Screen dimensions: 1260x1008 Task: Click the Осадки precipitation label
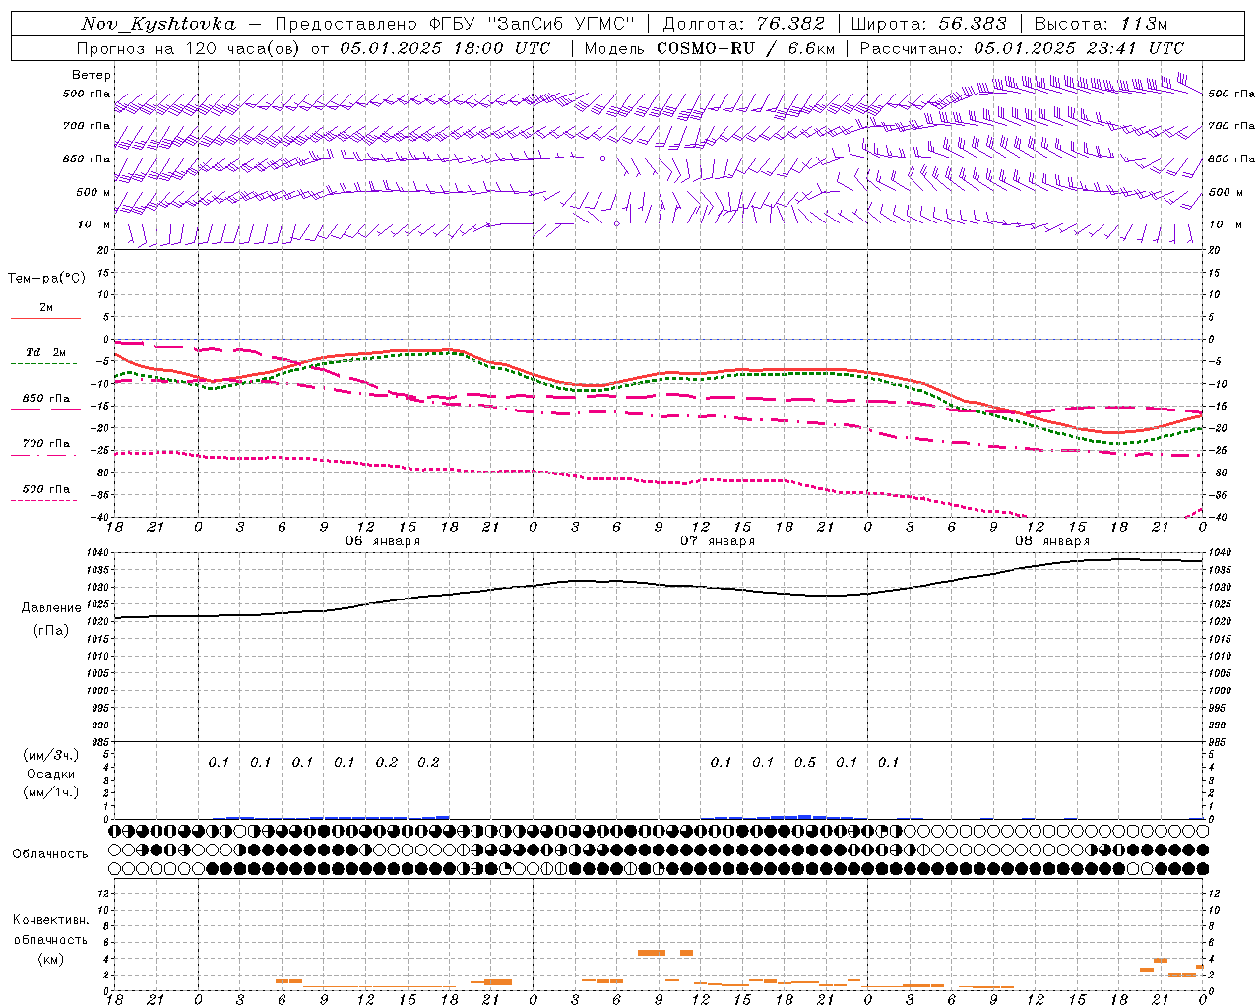[x=51, y=774]
